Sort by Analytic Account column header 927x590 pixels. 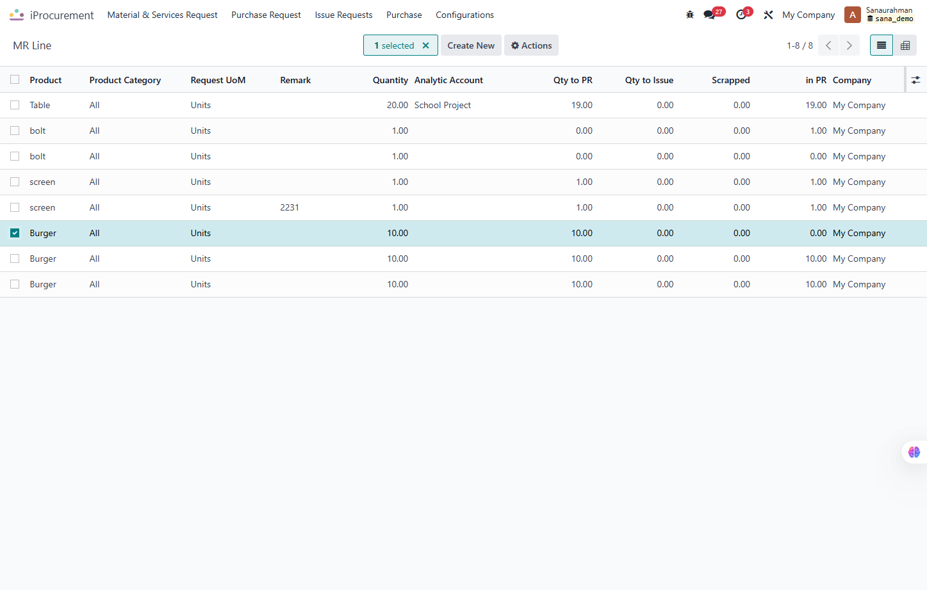(x=448, y=80)
